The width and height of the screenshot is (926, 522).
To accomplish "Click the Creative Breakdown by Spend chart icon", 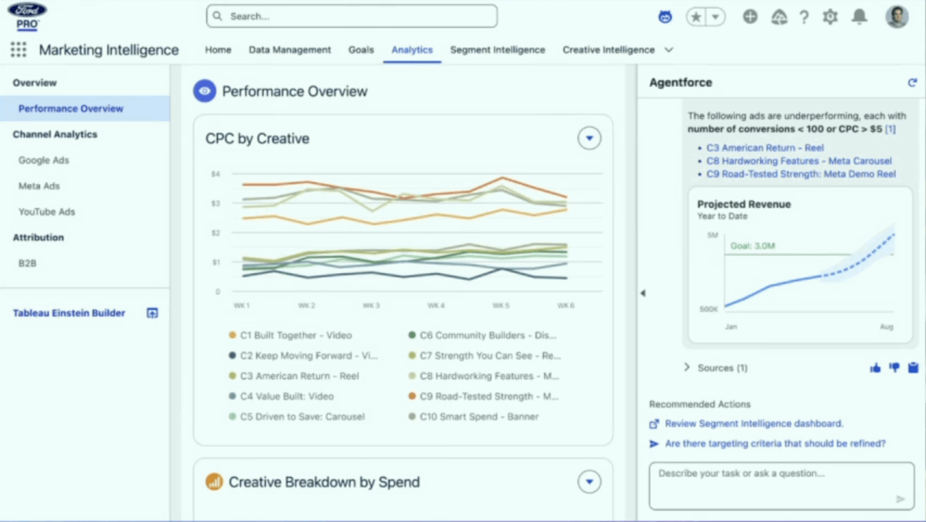I will [214, 482].
